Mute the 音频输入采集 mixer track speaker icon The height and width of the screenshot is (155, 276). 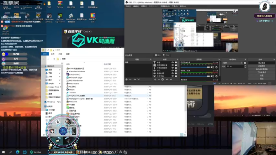tap(212, 76)
